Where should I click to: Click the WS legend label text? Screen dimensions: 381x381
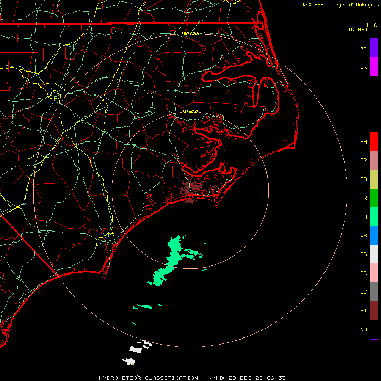[x=363, y=236]
